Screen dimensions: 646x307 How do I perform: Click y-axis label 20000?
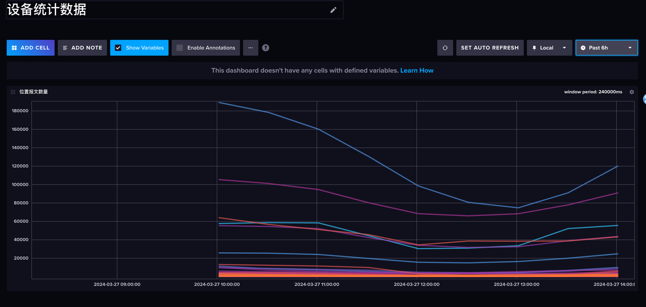point(21,258)
